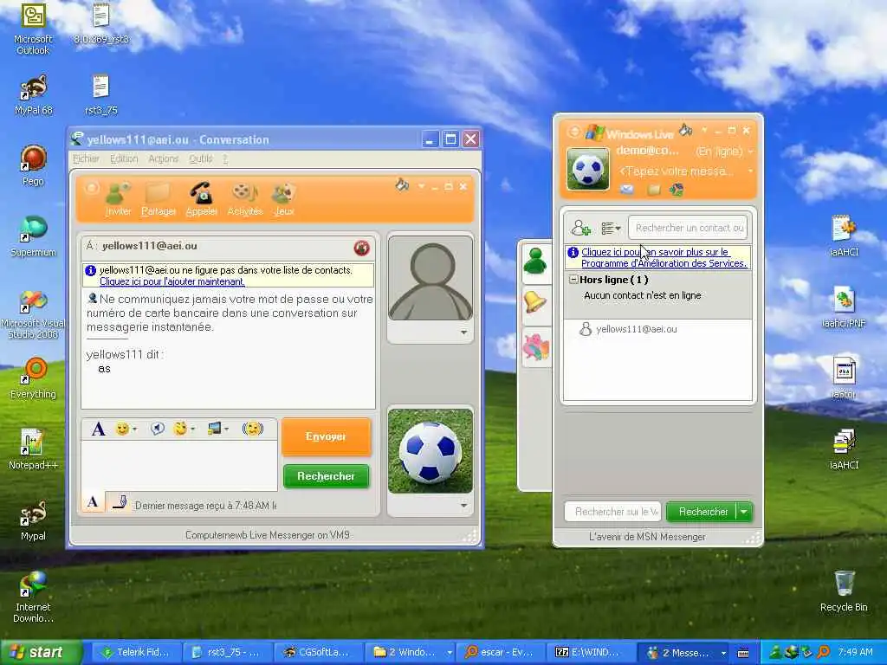The width and height of the screenshot is (887, 665).
Task: Open the email inbox envelope icon
Action: pos(627,190)
